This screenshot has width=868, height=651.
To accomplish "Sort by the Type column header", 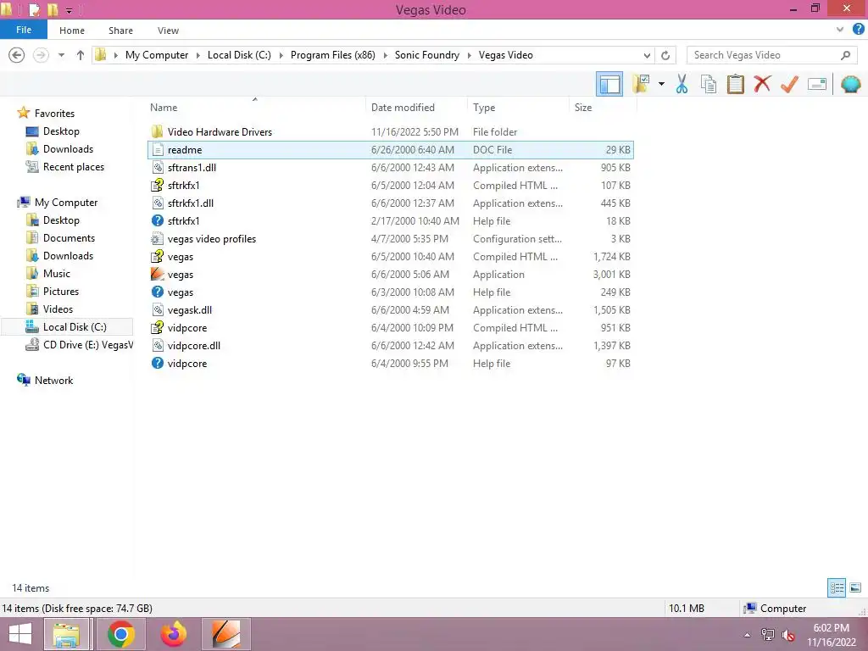I will point(484,108).
